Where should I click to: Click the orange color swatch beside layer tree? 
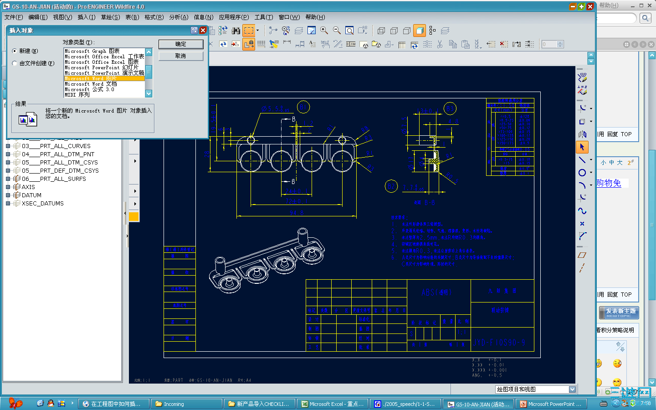[x=134, y=217]
